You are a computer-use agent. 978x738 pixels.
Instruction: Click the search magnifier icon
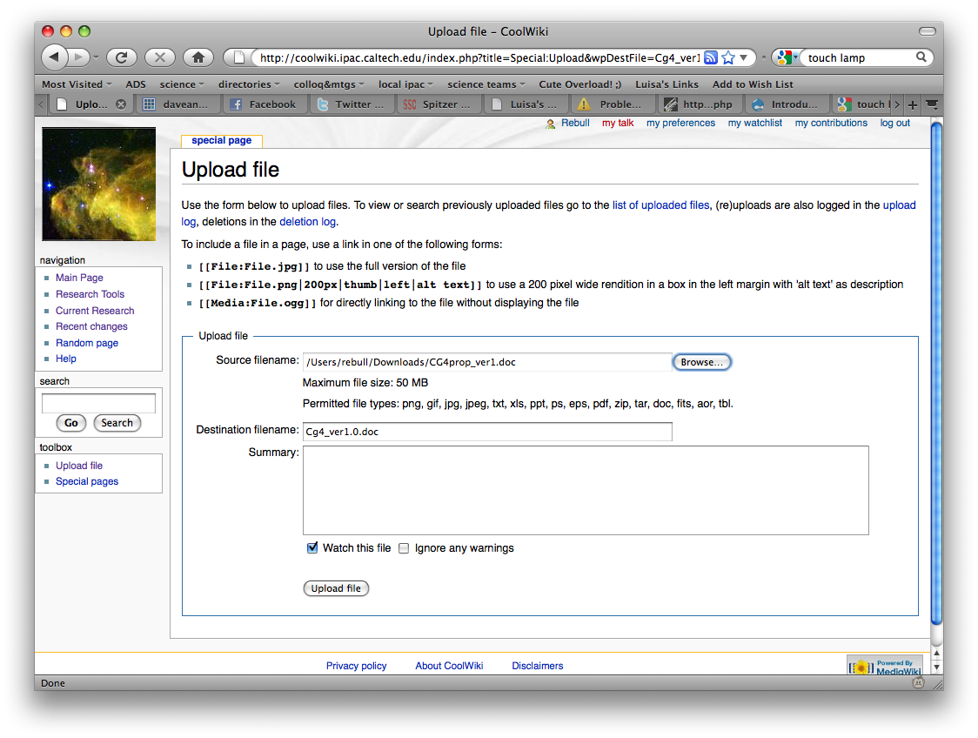pos(921,57)
